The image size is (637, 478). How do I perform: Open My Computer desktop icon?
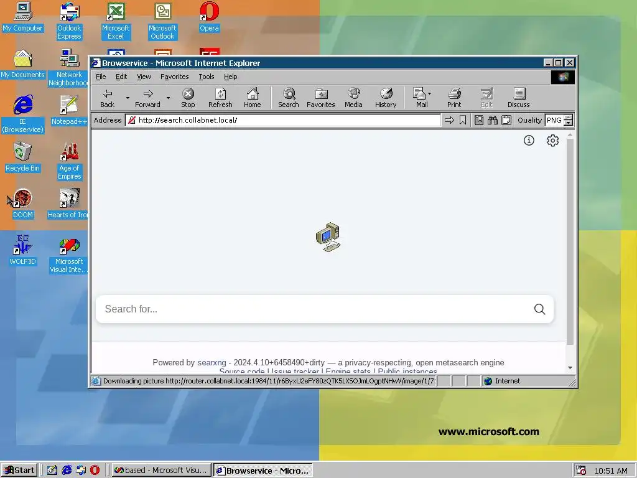[22, 17]
